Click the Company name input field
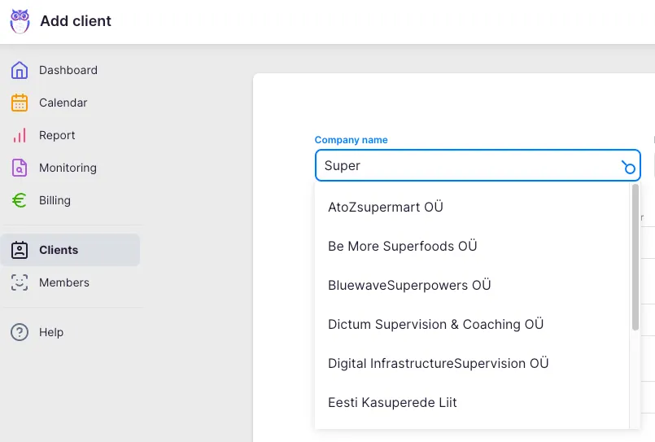 click(464, 165)
